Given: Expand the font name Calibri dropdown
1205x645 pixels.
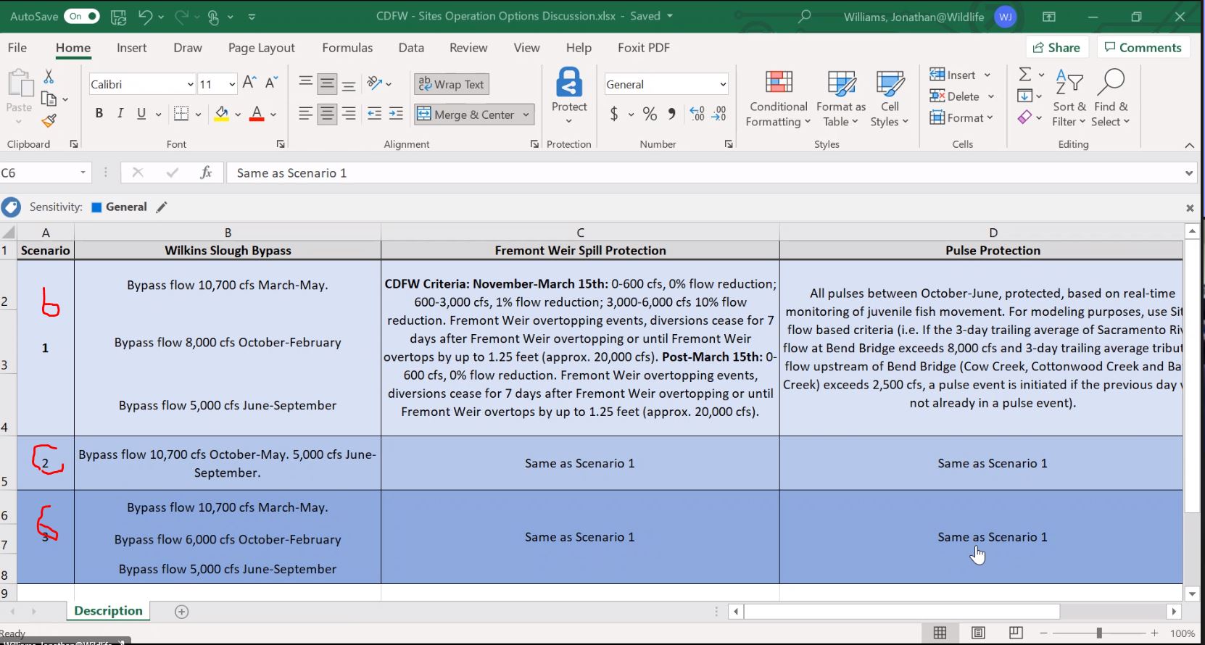Looking at the screenshot, I should click(x=190, y=85).
